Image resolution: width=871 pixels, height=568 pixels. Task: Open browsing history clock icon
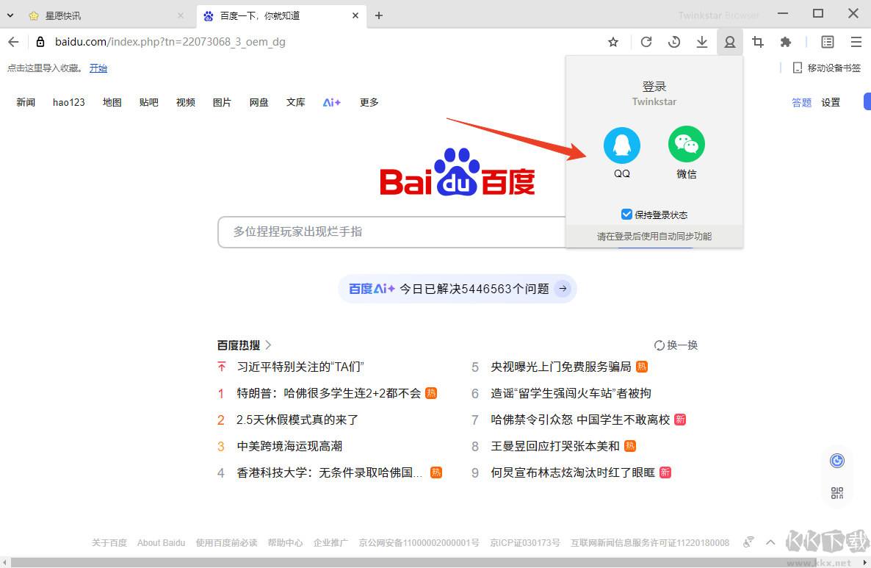tap(673, 42)
